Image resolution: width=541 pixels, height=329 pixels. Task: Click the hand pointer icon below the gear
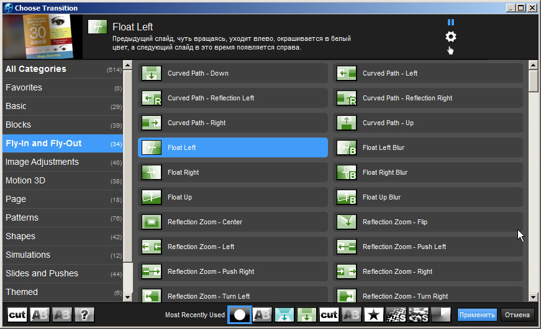click(x=450, y=50)
